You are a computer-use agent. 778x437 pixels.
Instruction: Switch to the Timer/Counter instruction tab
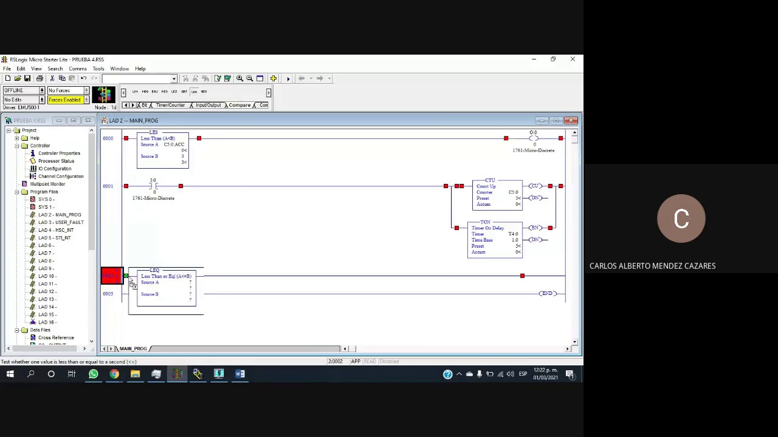coord(170,106)
